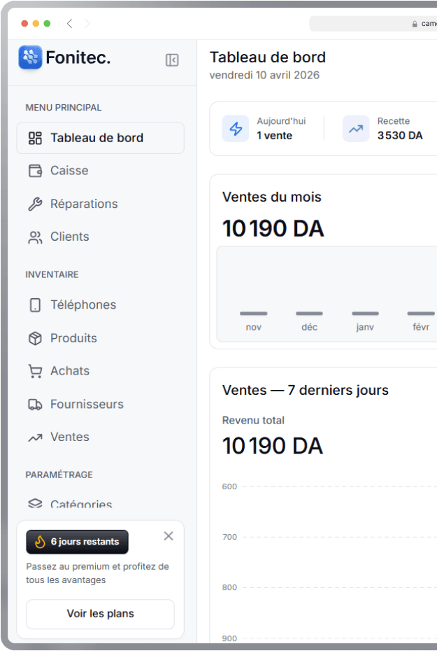Dismiss the 6 jours restants banner

click(x=169, y=535)
